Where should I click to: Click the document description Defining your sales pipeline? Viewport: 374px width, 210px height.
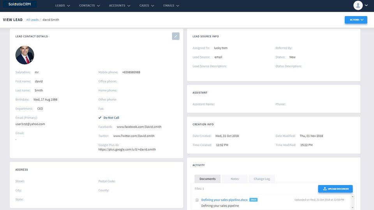coord(220,206)
